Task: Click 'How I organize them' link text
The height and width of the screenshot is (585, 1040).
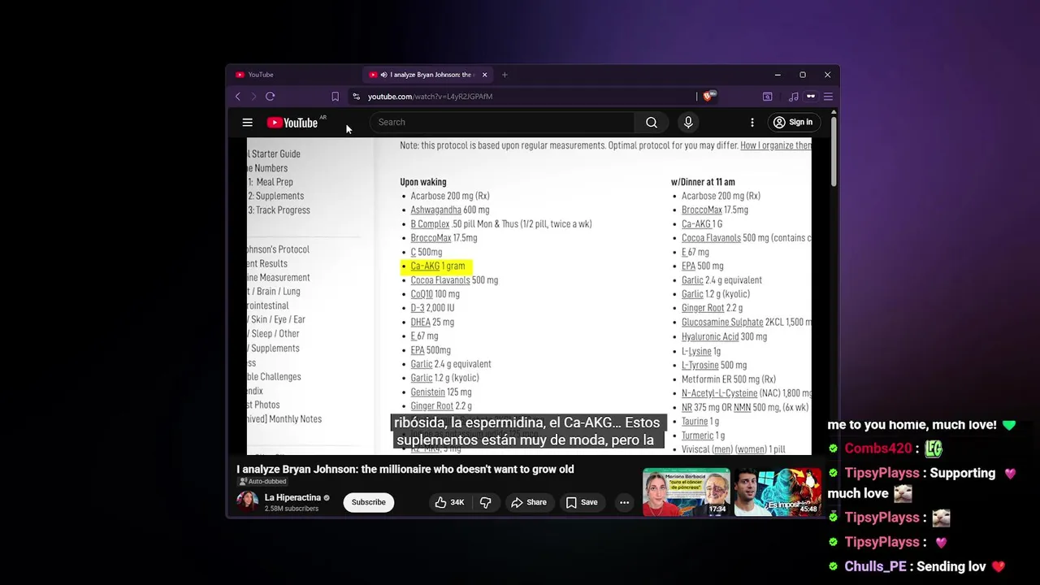Action: [776, 145]
